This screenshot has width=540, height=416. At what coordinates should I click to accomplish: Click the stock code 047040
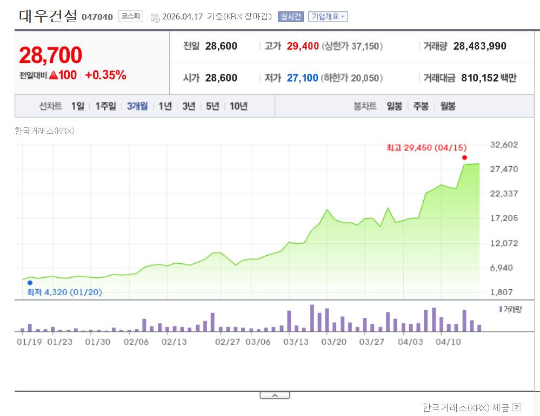click(97, 17)
